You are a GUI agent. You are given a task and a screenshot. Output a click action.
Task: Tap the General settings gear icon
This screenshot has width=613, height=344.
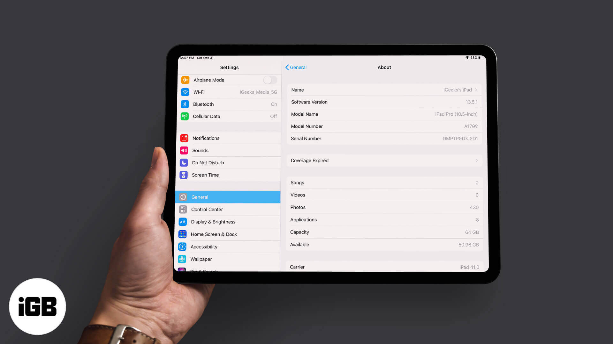pos(183,197)
